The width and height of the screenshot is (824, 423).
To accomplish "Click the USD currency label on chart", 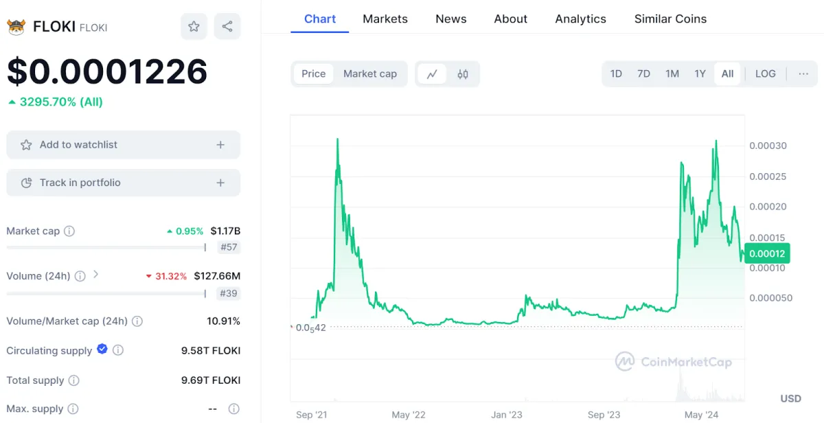I will tap(791, 399).
